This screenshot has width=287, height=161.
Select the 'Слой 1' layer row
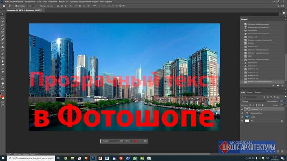pos(263,117)
